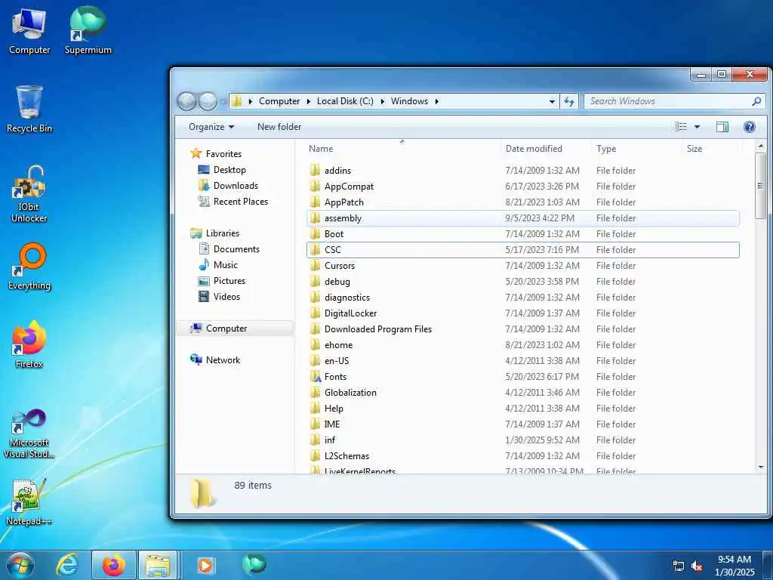Screen dimensions: 773x580
Task: Open the recent pages dropdown beside Forward
Action: point(223,102)
